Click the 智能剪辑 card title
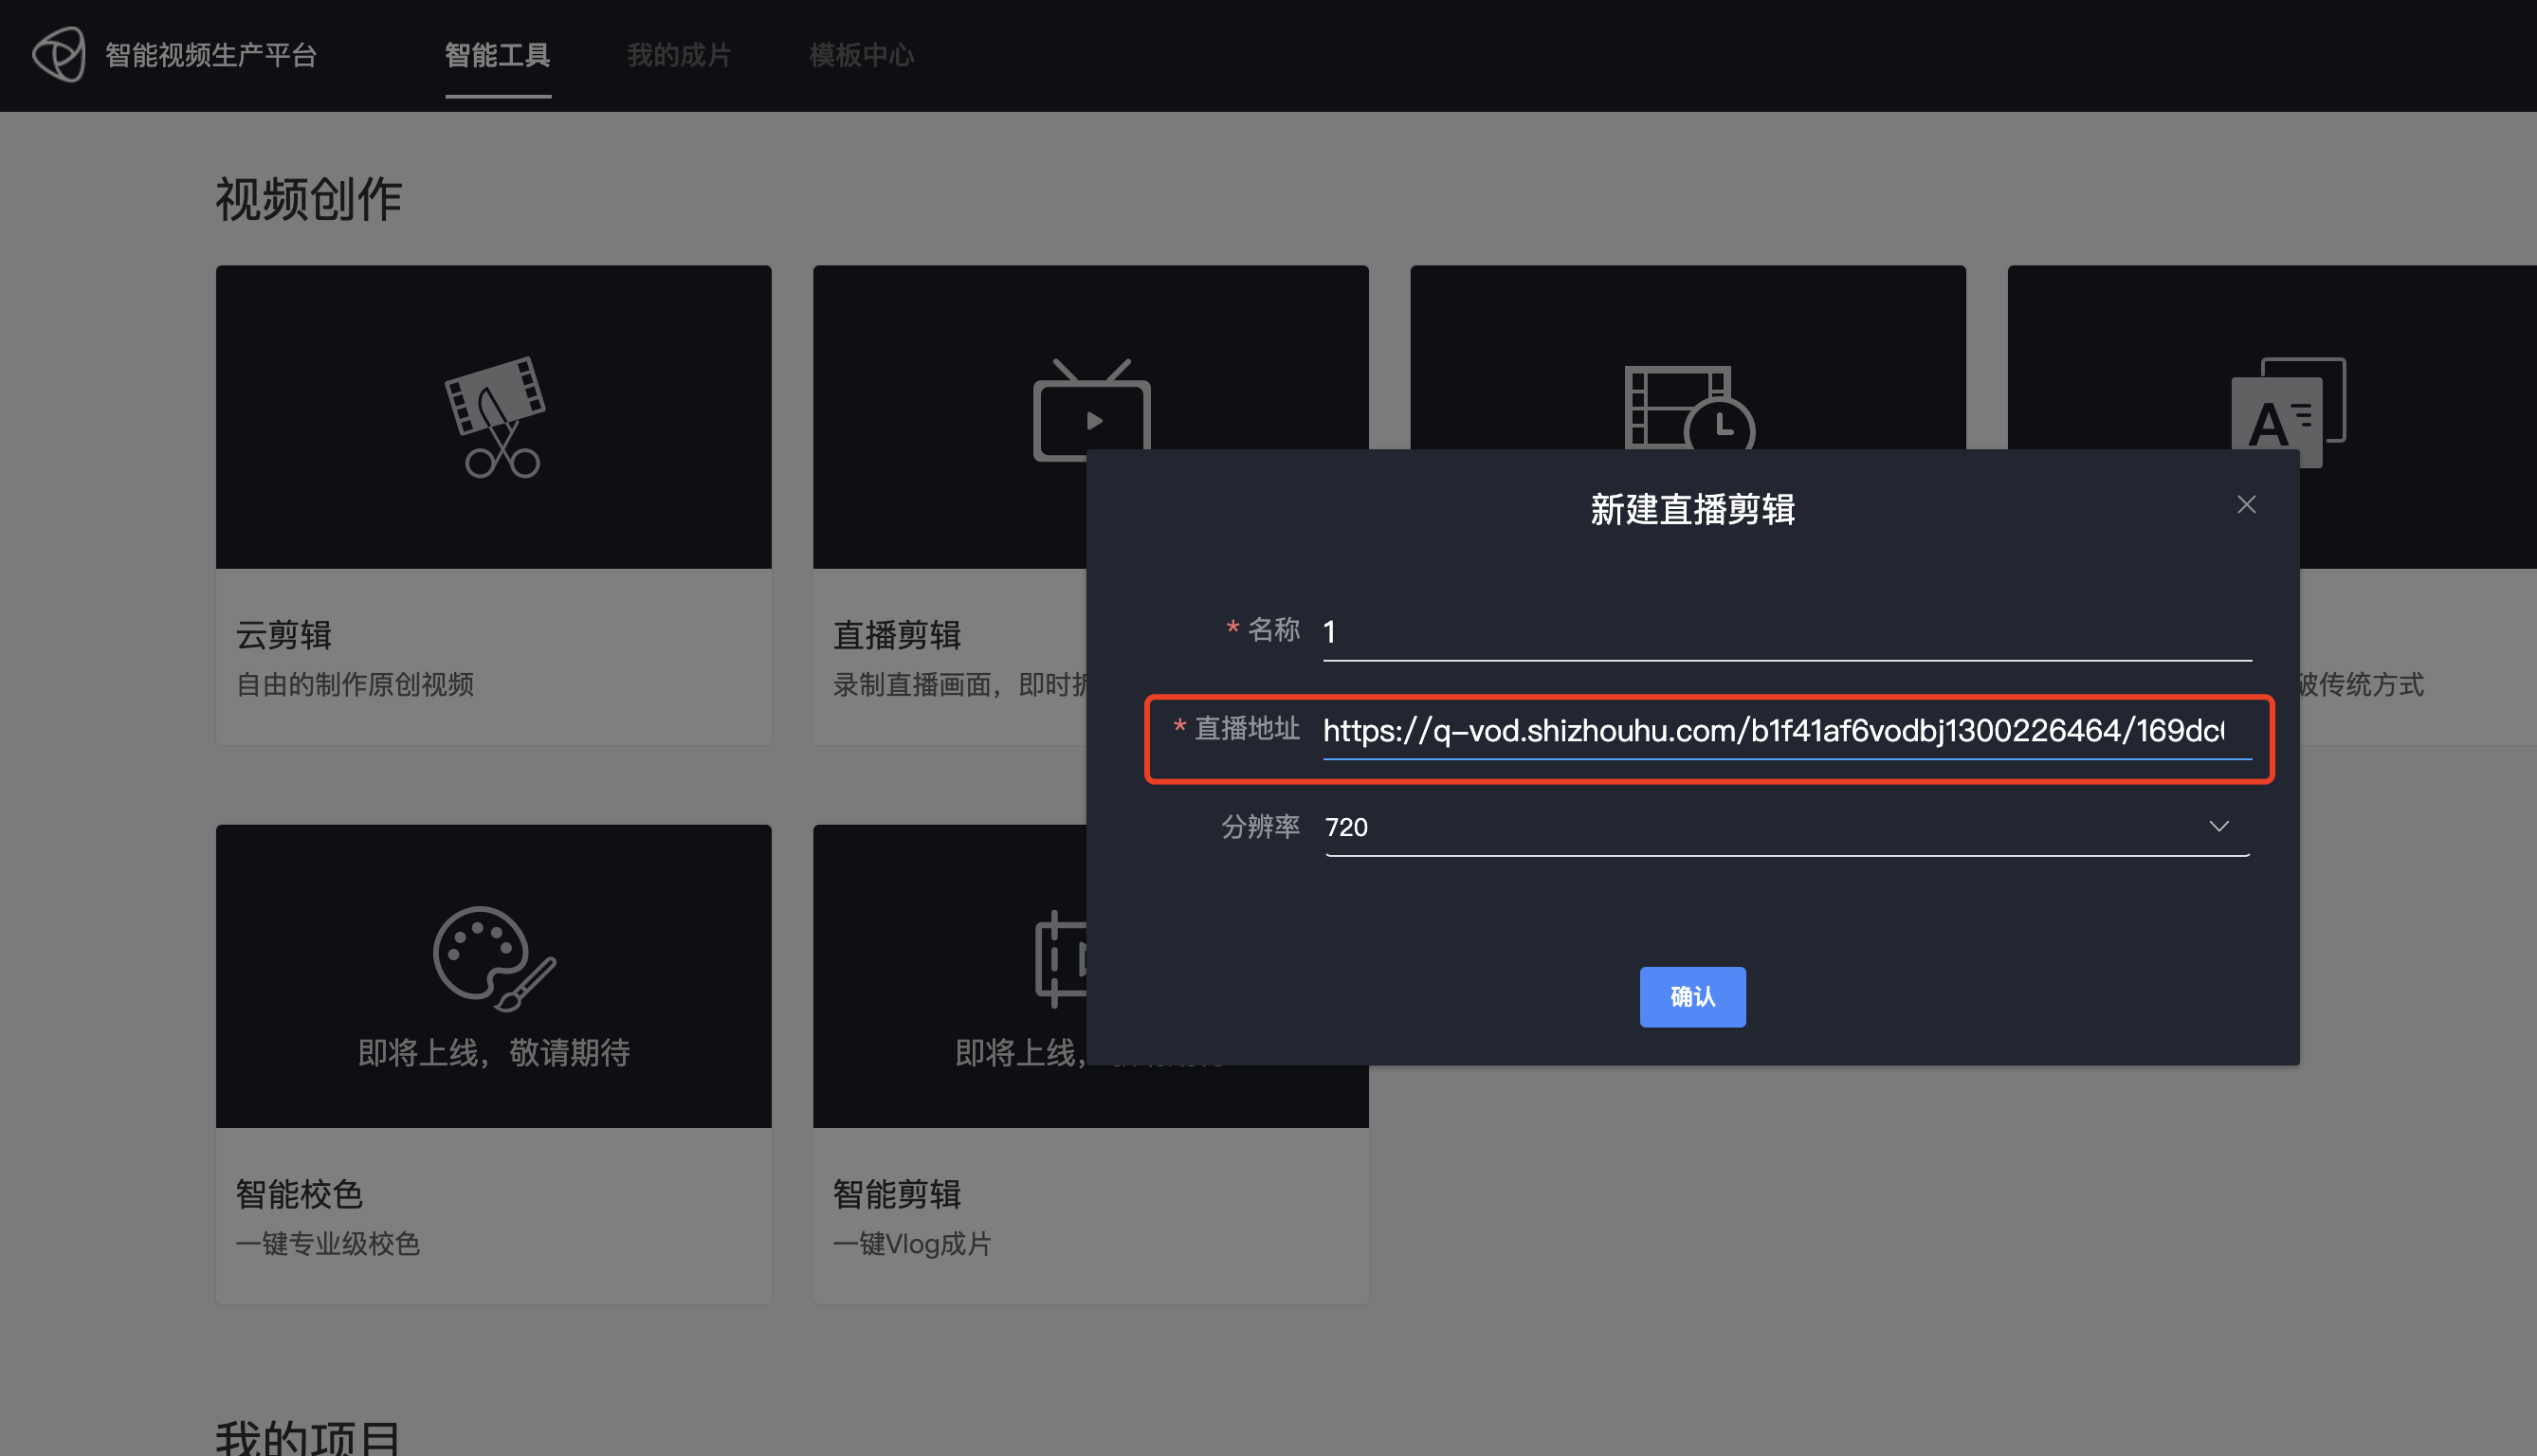2537x1456 pixels. coord(897,1194)
